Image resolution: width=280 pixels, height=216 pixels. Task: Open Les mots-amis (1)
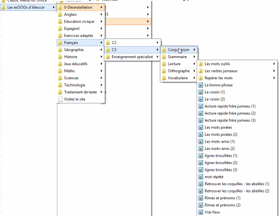tap(237, 141)
